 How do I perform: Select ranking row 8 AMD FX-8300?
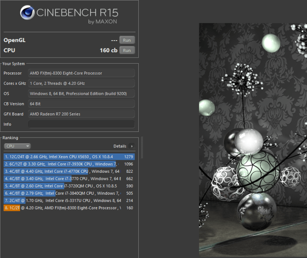[69, 208]
